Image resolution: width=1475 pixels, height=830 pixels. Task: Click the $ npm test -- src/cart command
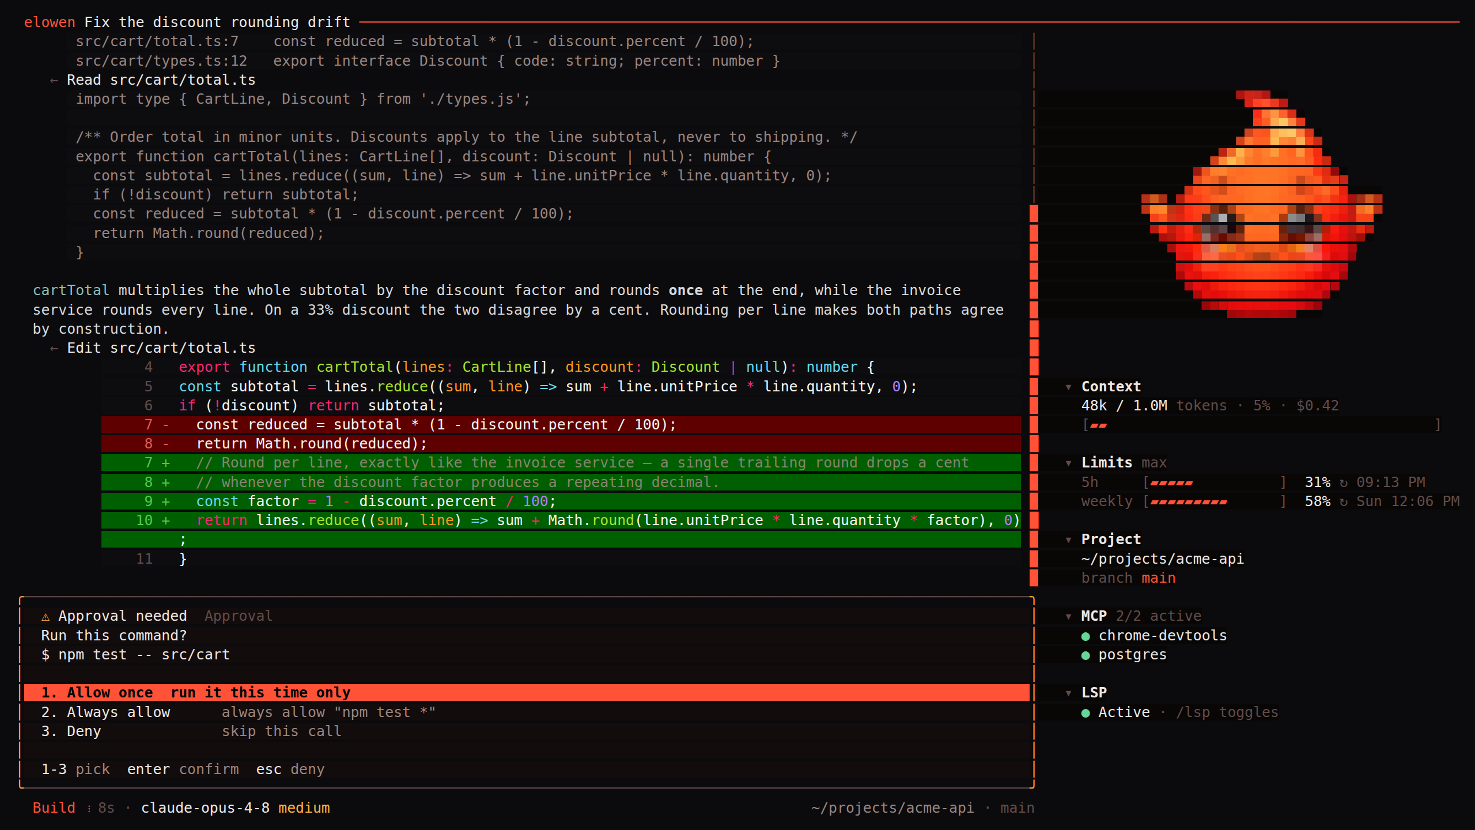coord(135,655)
